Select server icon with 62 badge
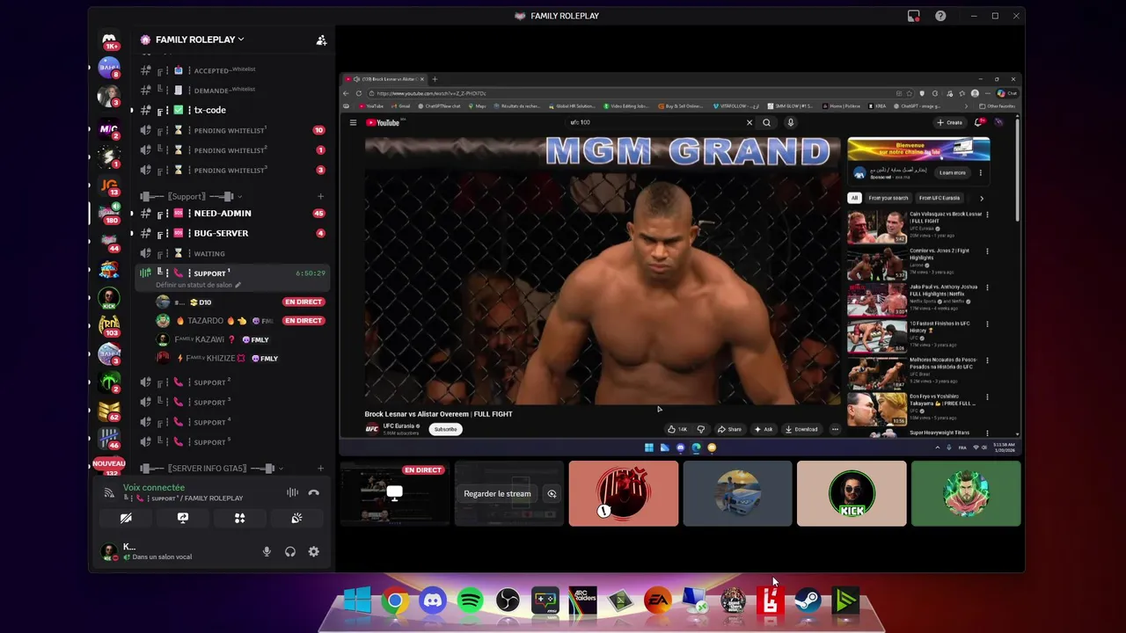1126x633 pixels. click(109, 411)
